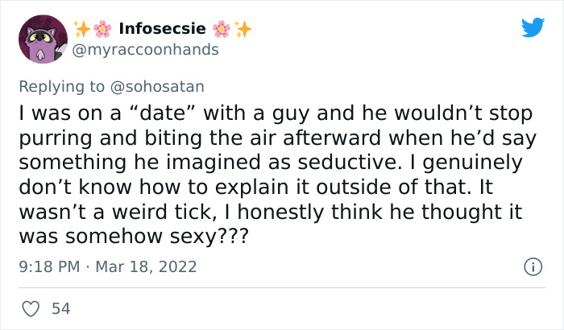The height and width of the screenshot is (330, 564).
Task: Click the pink flower emoji after Infosecsie
Action: coord(222,29)
